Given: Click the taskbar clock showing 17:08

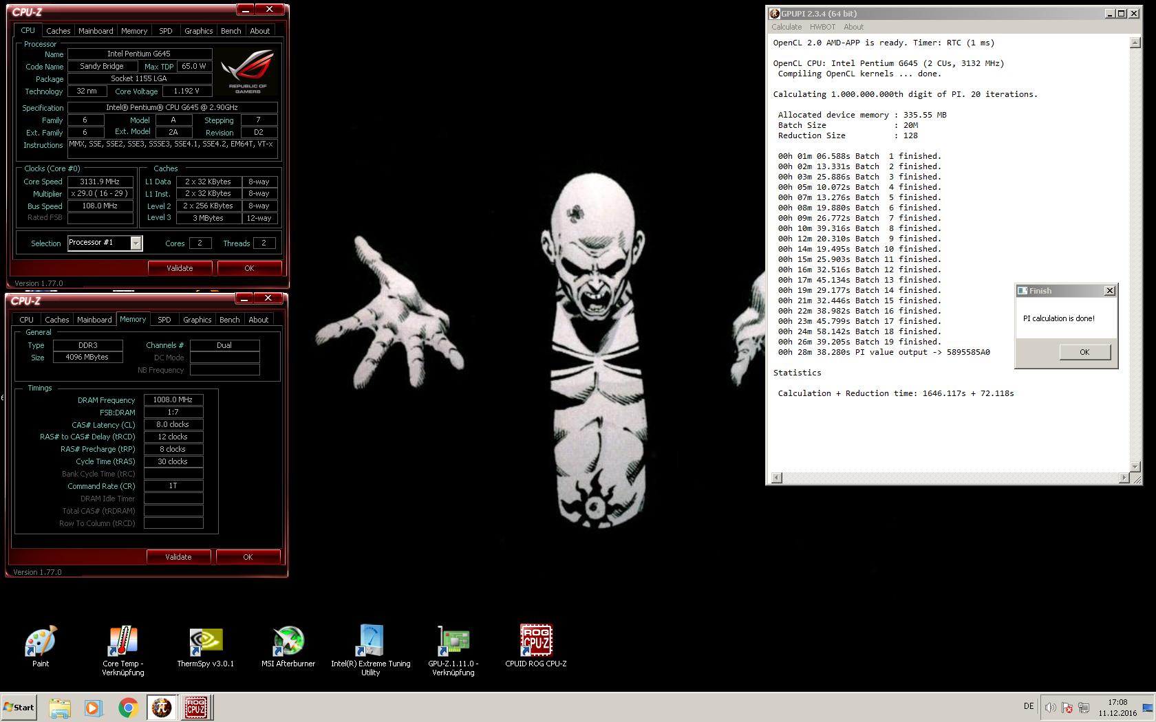Looking at the screenshot, I should [x=1117, y=708].
